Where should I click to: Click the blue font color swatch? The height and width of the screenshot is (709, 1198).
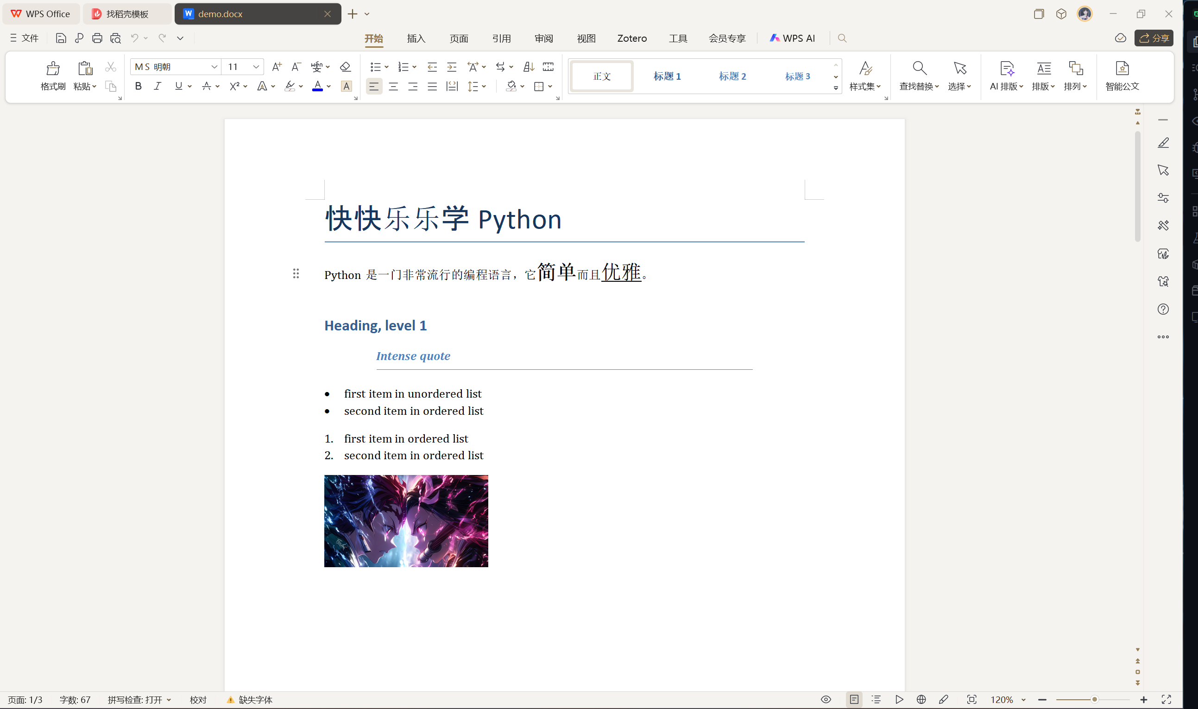click(x=317, y=87)
